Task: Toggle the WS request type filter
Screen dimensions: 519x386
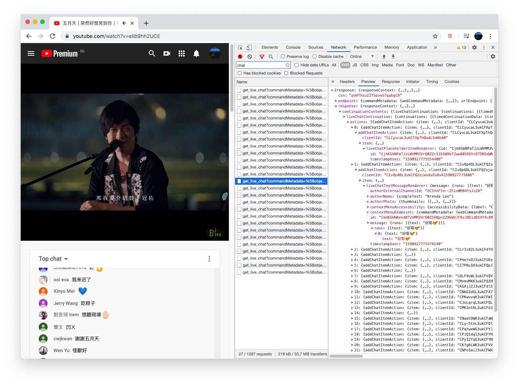Action: point(421,65)
